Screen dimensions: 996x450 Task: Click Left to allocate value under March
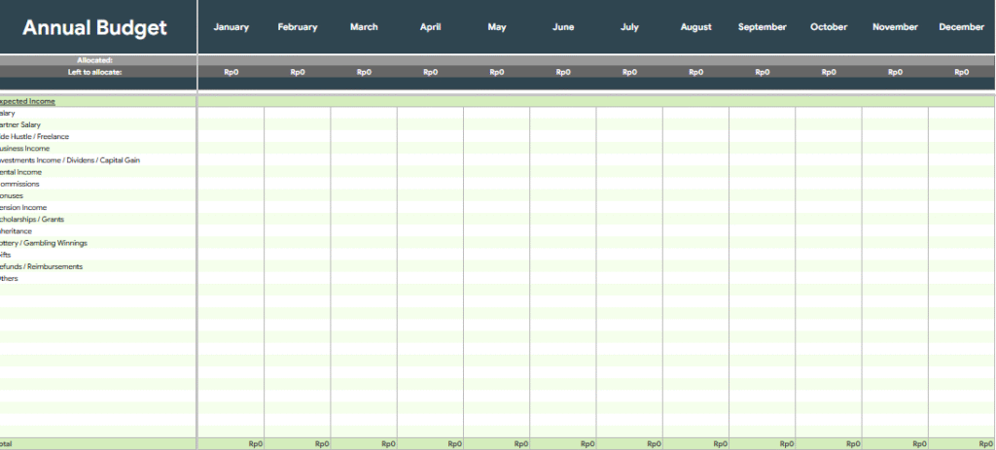pyautogui.click(x=364, y=72)
